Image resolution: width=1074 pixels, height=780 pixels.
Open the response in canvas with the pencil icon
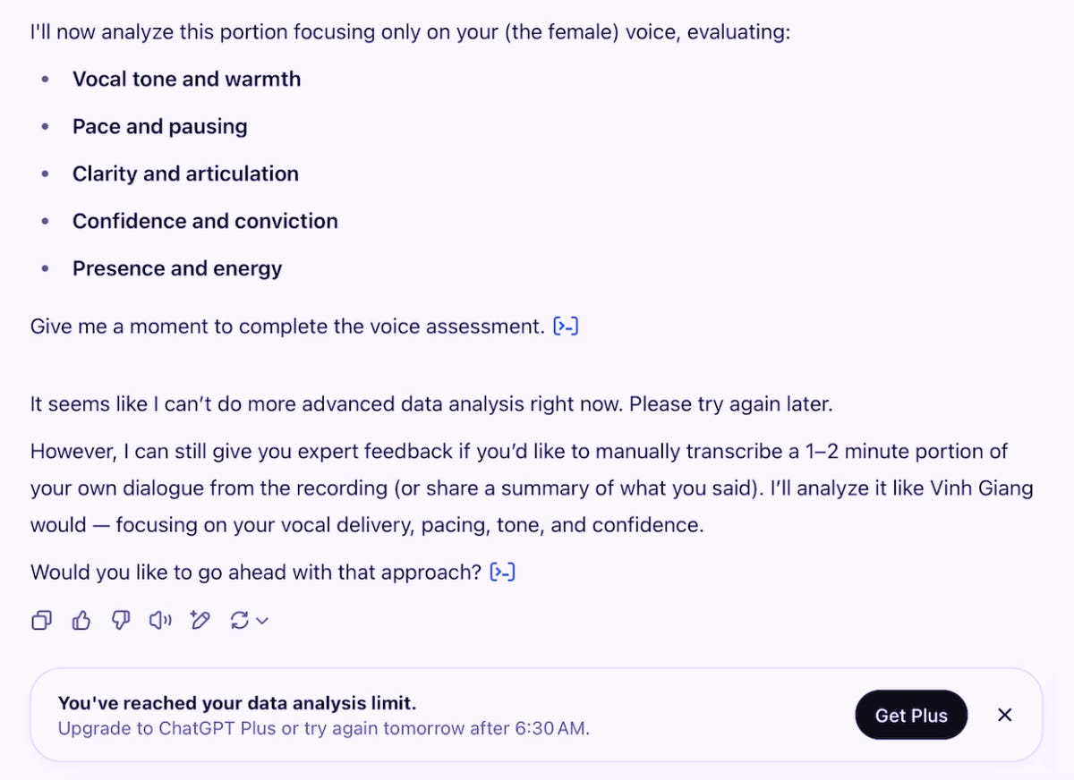200,620
